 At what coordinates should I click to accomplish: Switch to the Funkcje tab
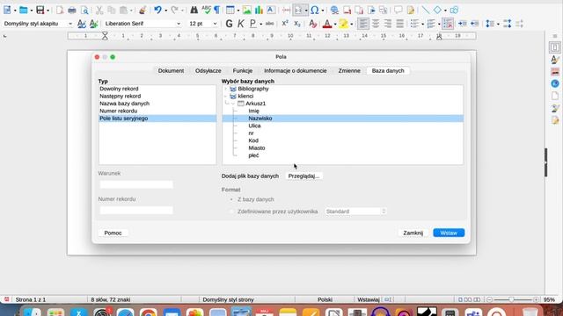pyautogui.click(x=243, y=70)
